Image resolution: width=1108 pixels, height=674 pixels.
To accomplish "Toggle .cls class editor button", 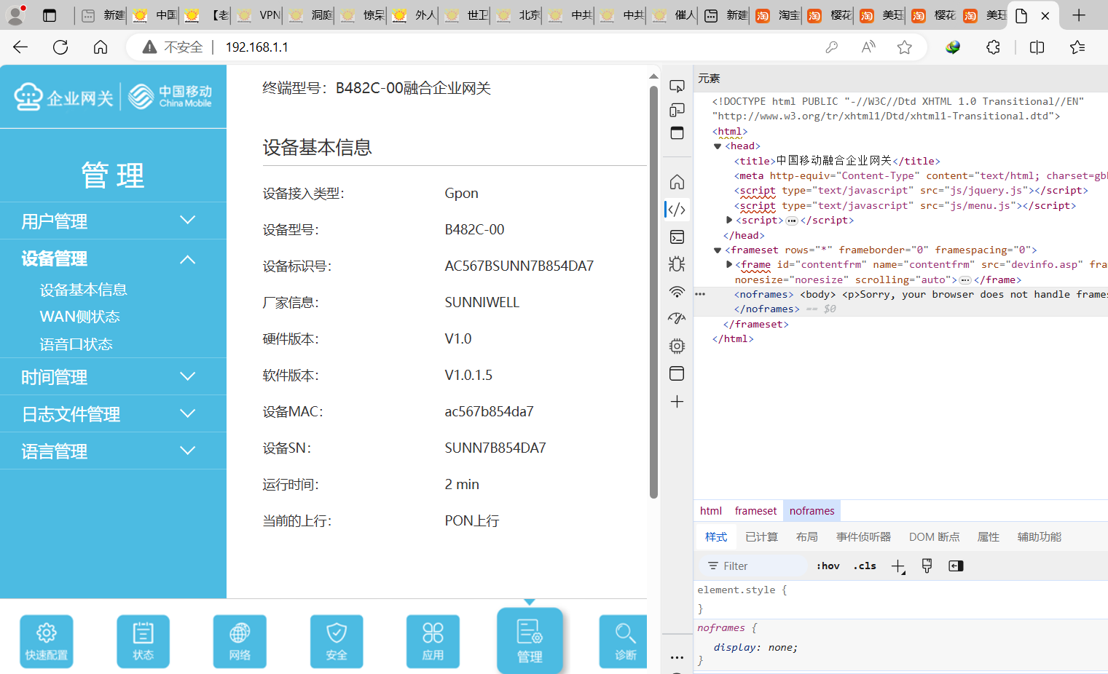I will pos(865,566).
